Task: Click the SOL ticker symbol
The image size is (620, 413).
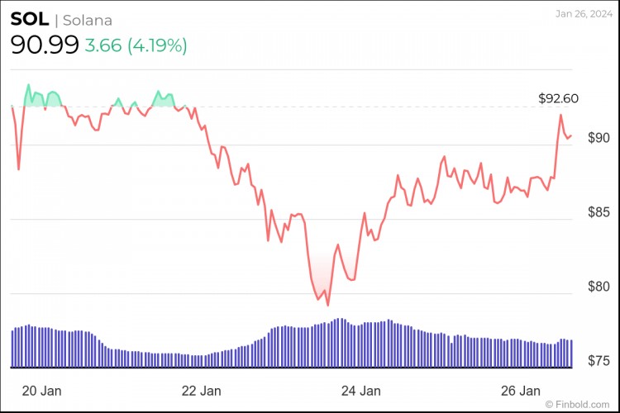Action: (29, 20)
